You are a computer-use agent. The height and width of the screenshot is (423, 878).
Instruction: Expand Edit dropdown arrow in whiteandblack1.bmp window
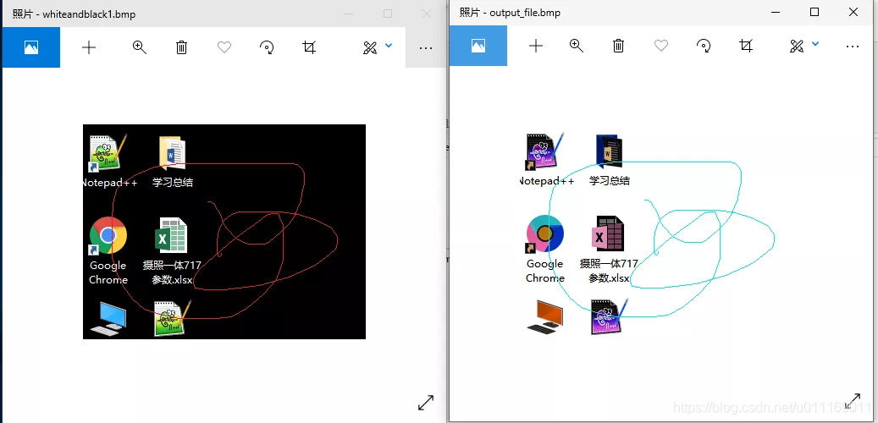389,46
